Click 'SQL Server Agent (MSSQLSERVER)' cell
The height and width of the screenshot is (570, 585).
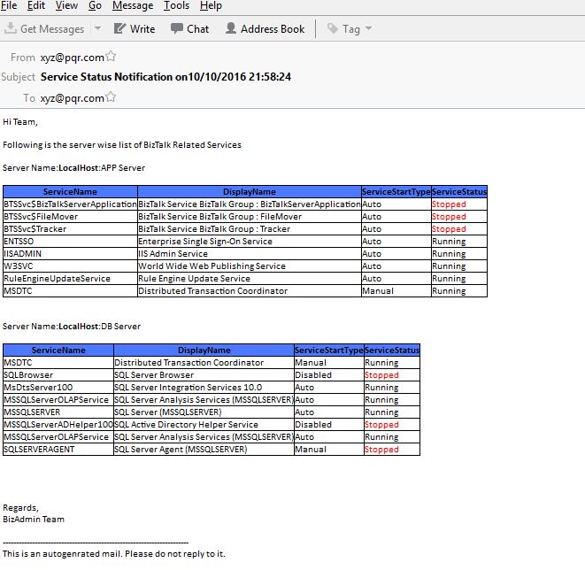tap(204, 449)
